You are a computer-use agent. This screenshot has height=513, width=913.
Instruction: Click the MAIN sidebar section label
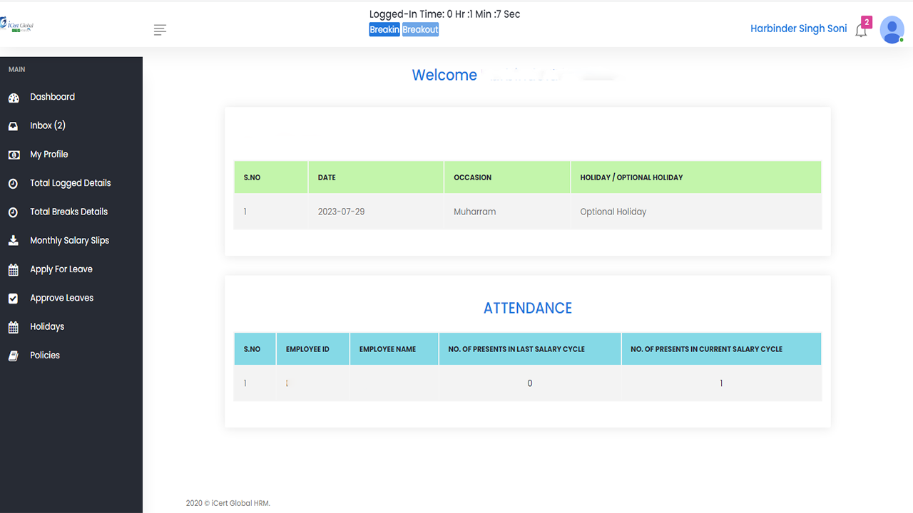pos(16,69)
